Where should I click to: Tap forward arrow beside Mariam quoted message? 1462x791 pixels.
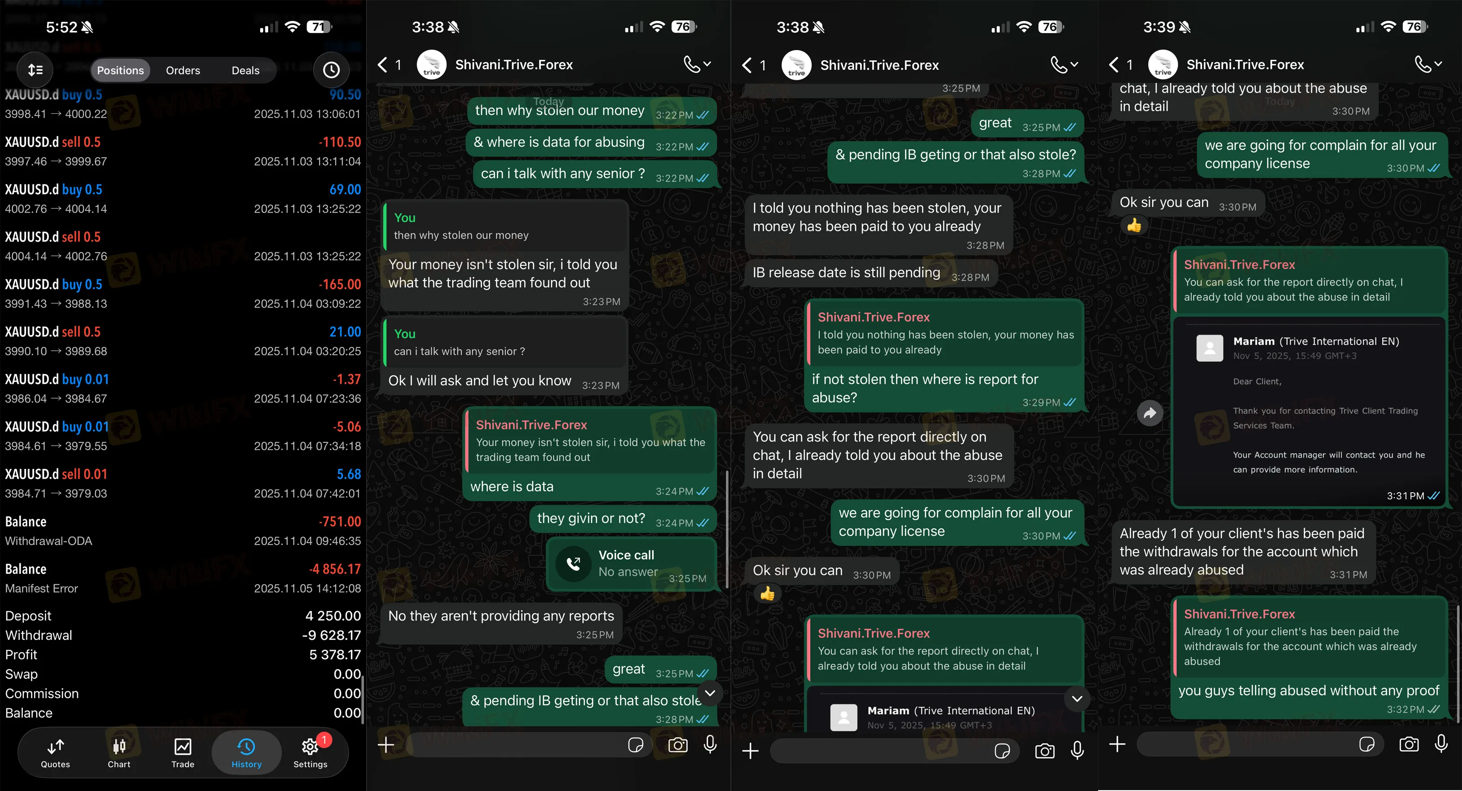[1150, 413]
